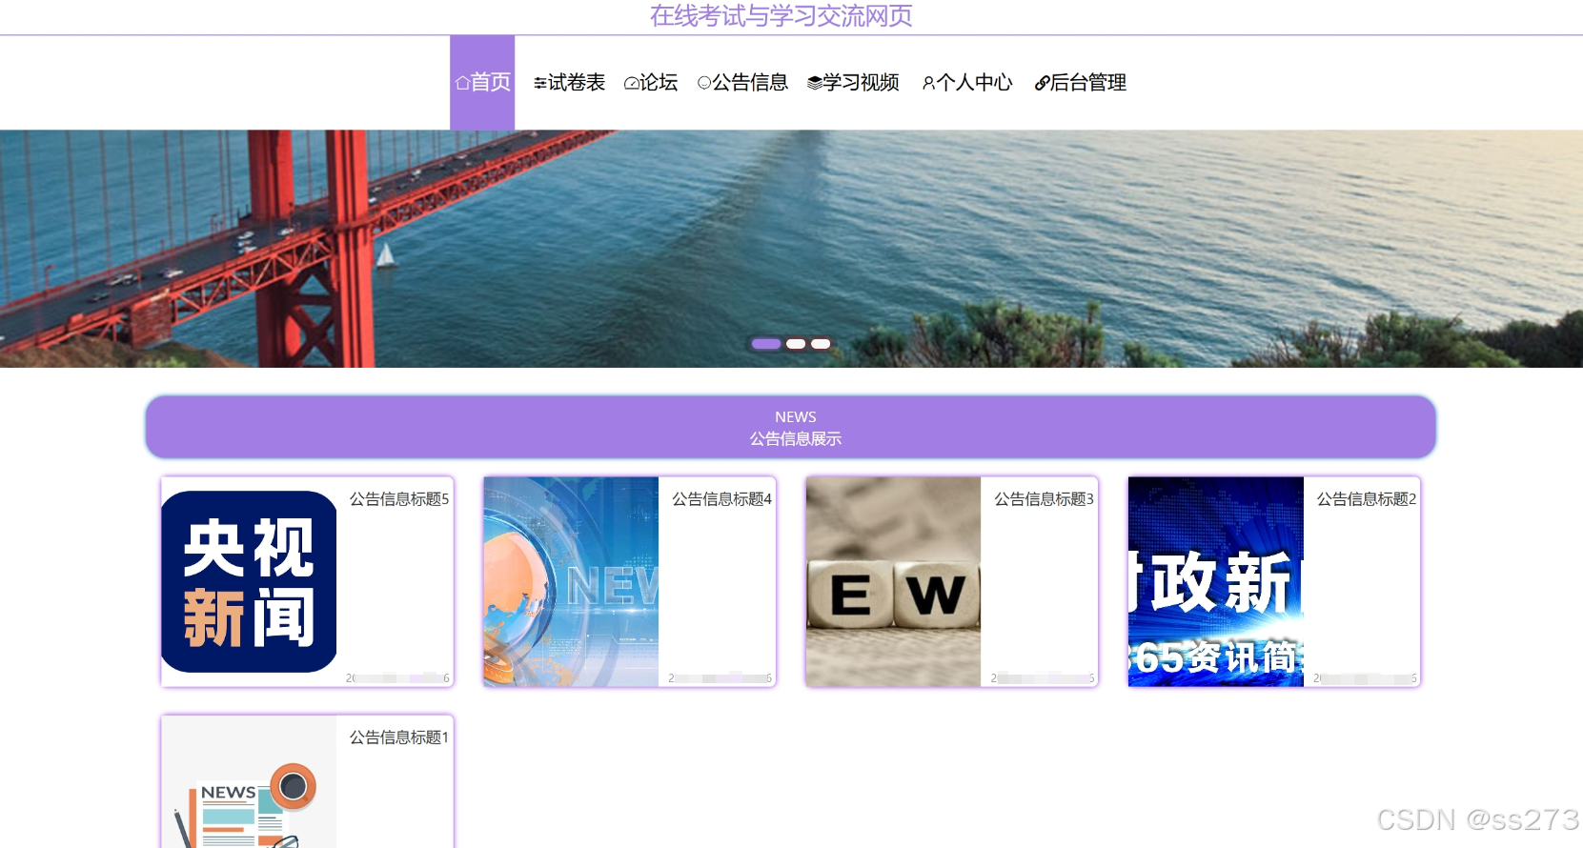Open the letter cubes NEWS thumbnail

(893, 581)
